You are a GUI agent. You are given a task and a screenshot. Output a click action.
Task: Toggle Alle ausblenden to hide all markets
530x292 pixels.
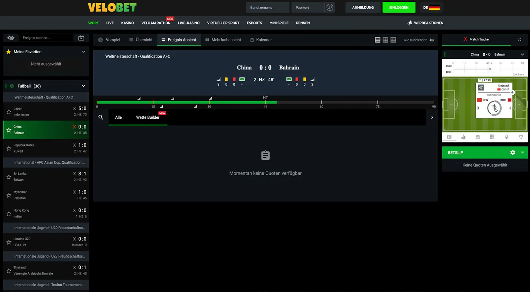point(419,40)
